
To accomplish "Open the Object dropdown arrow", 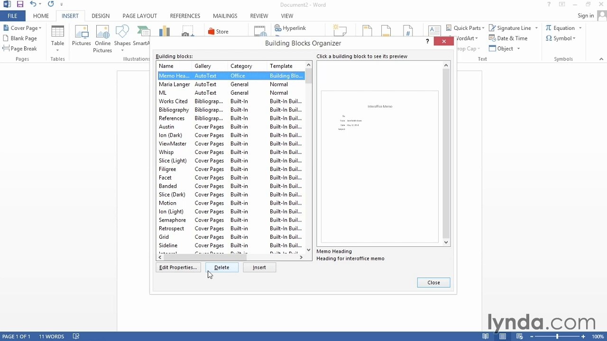I will pos(518,49).
